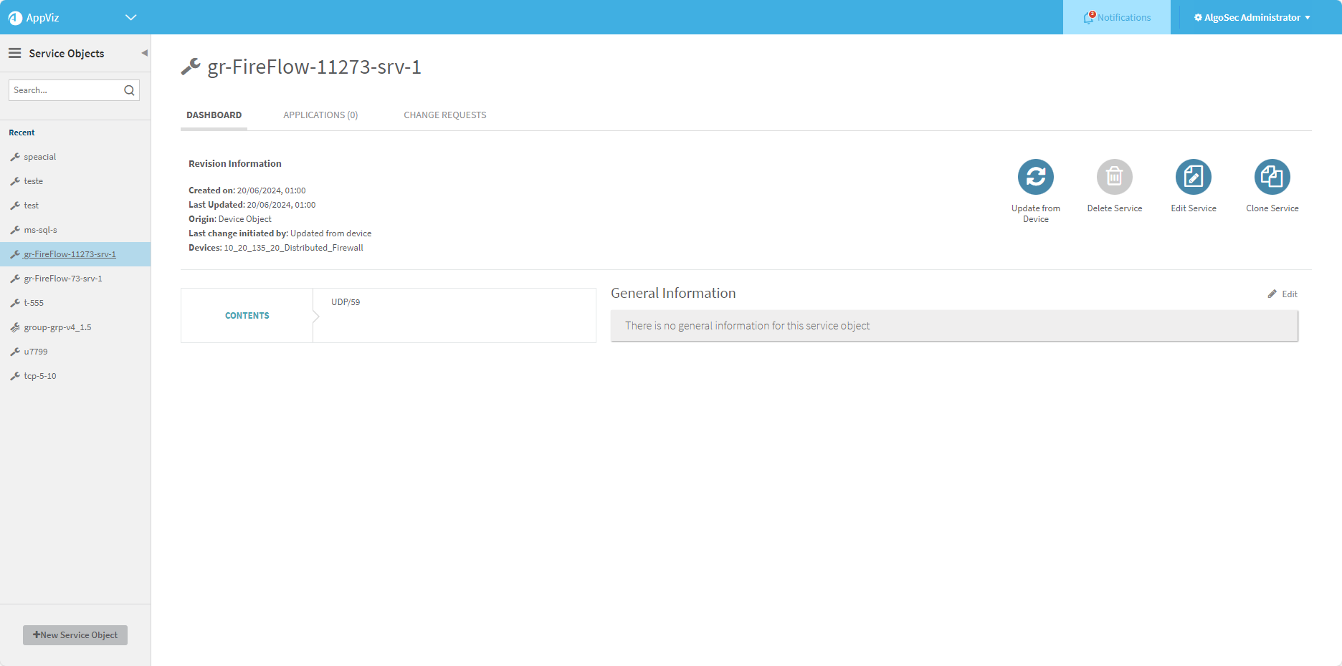1342x666 pixels.
Task: Click the hamburger menu next to Service Objects
Action: 14,53
